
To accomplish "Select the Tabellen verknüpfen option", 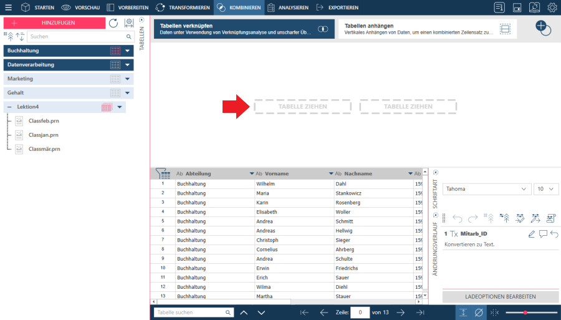I will coord(244,29).
